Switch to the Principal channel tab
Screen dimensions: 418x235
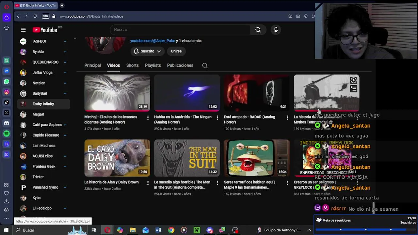click(93, 65)
